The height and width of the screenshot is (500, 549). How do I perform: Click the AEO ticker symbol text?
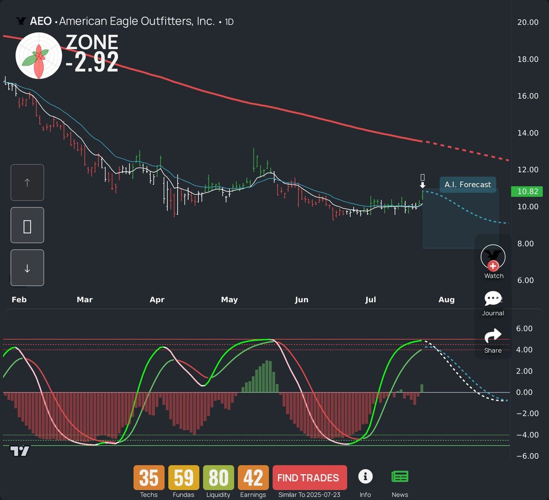(41, 21)
